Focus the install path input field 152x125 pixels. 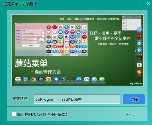tap(77, 99)
